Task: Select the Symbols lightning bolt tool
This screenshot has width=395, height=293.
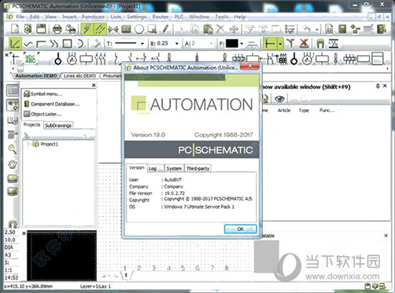Action: (x=87, y=29)
